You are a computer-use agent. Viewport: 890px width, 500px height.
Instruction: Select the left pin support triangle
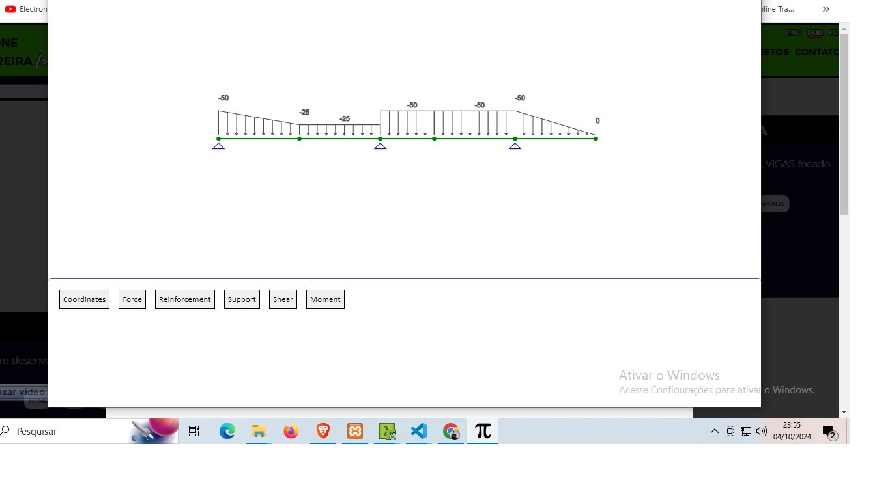click(x=218, y=146)
